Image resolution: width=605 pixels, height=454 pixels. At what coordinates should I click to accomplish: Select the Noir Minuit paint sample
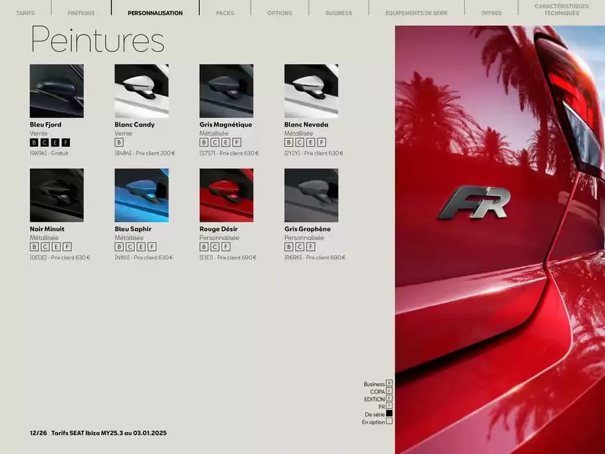(x=56, y=194)
